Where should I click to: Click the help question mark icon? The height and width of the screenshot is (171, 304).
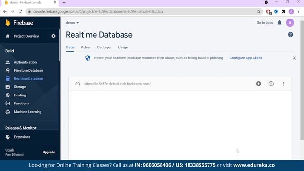[290, 35]
